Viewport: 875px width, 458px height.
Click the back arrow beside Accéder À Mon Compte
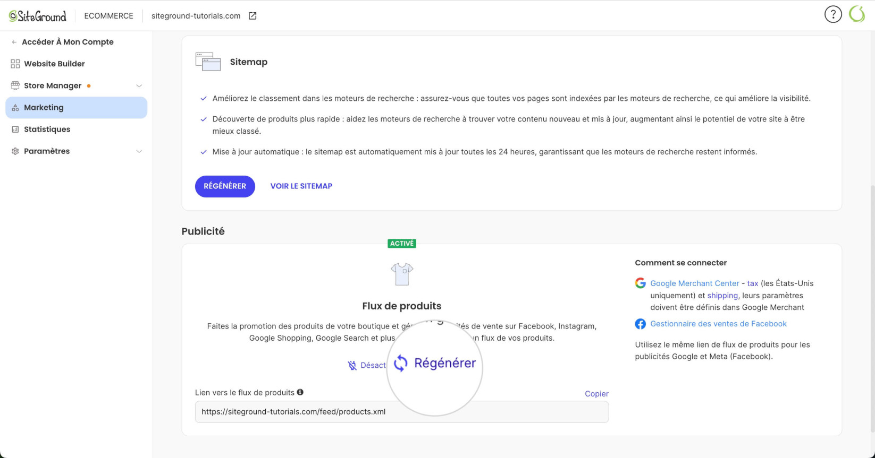14,42
